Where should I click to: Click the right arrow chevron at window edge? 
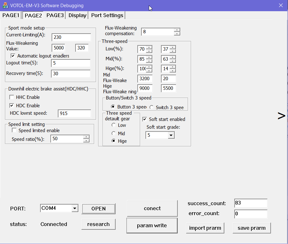(x=281, y=116)
